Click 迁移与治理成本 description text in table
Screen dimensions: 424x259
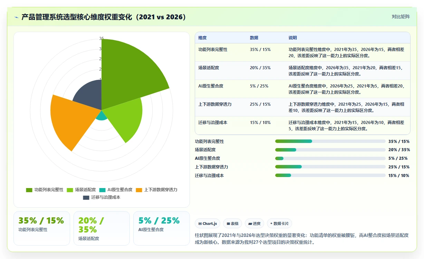346,125
